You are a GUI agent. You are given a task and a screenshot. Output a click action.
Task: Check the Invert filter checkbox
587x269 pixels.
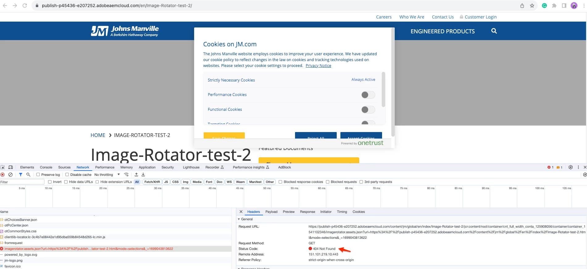[x=50, y=182]
